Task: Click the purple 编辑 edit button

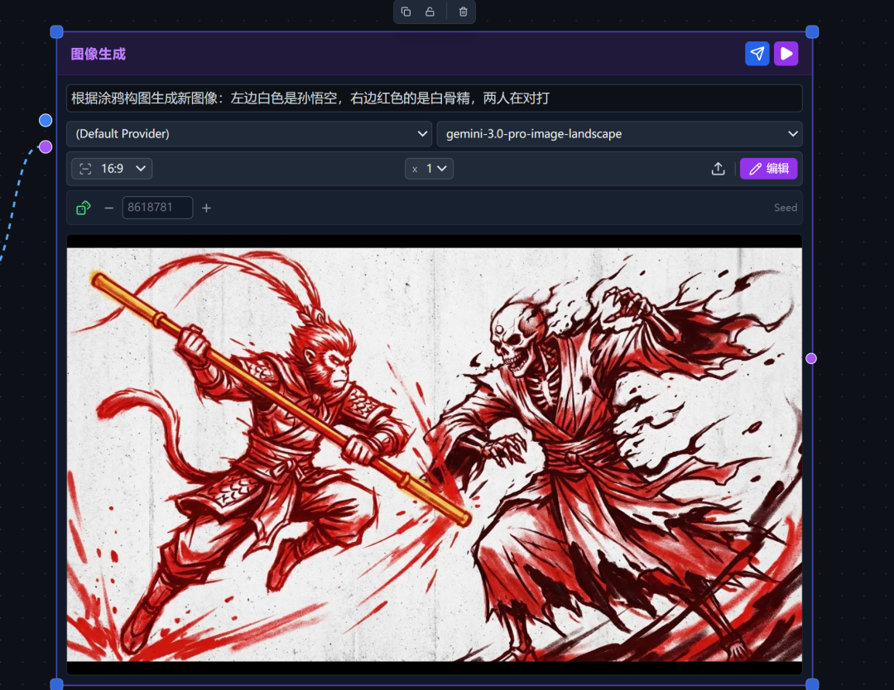Action: click(x=768, y=169)
